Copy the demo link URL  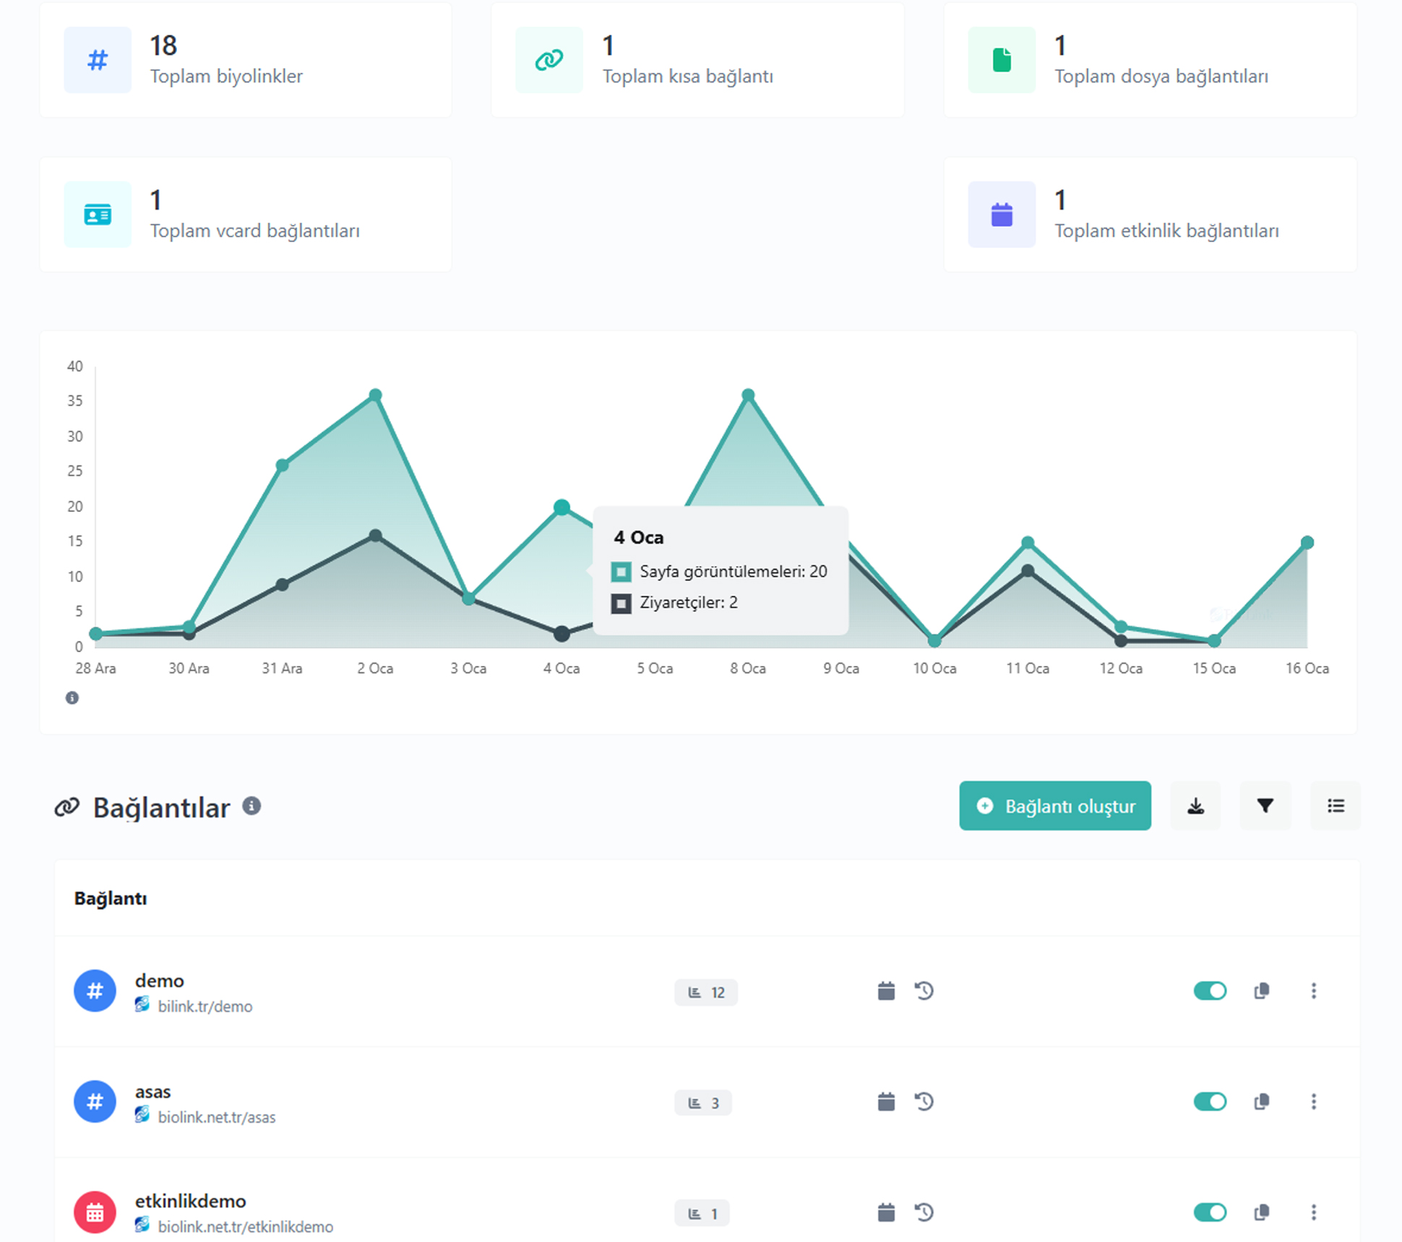pyautogui.click(x=1262, y=990)
